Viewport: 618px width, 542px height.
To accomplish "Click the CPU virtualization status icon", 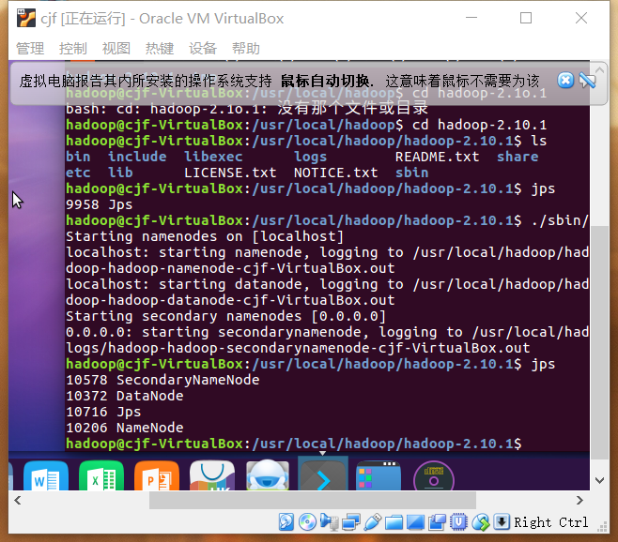I will [x=458, y=522].
